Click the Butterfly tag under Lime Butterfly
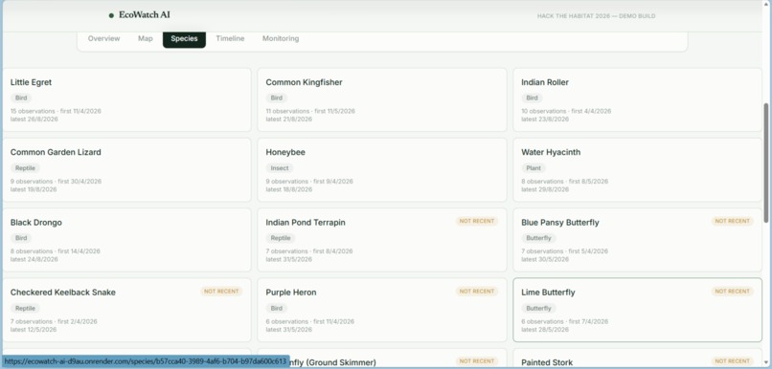Screen dimensions: 772x369 539,309
